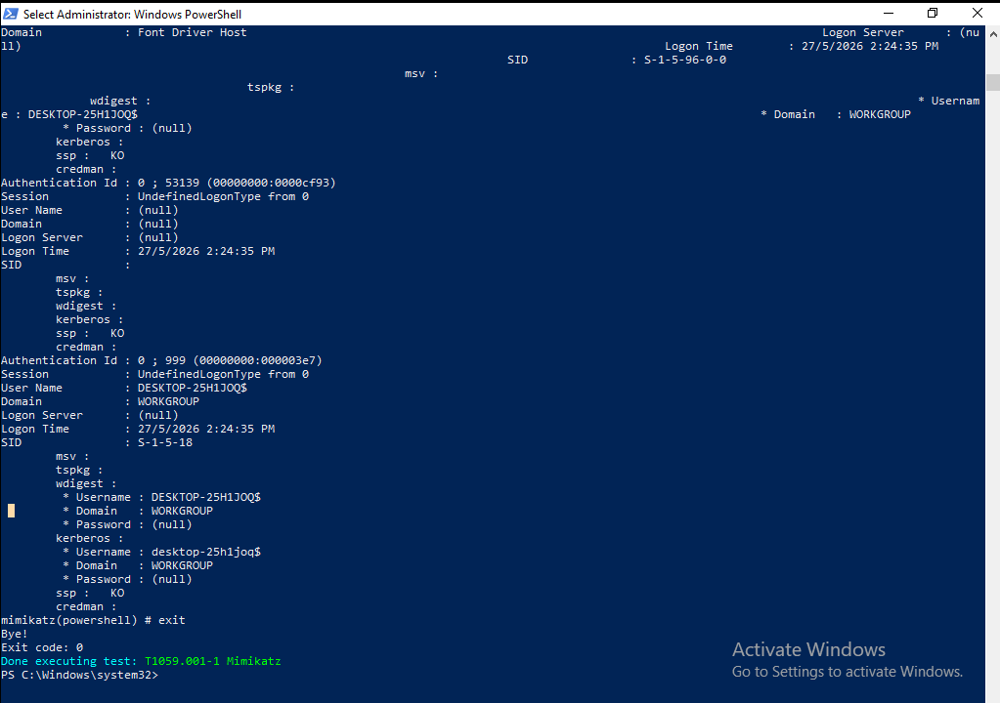Click the top 'Logon Time' 27/5/2026 value
This screenshot has width=1000, height=703.
tap(870, 46)
